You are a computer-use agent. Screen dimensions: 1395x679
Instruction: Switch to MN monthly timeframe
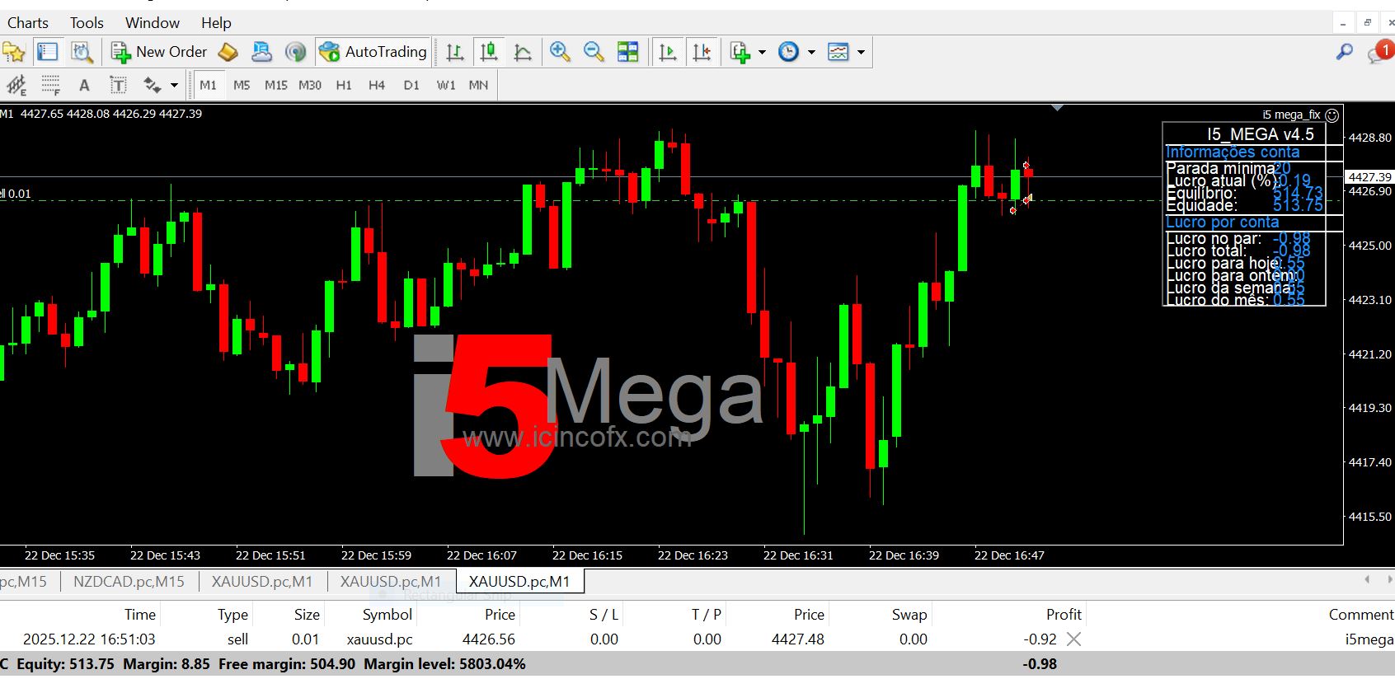coord(478,85)
